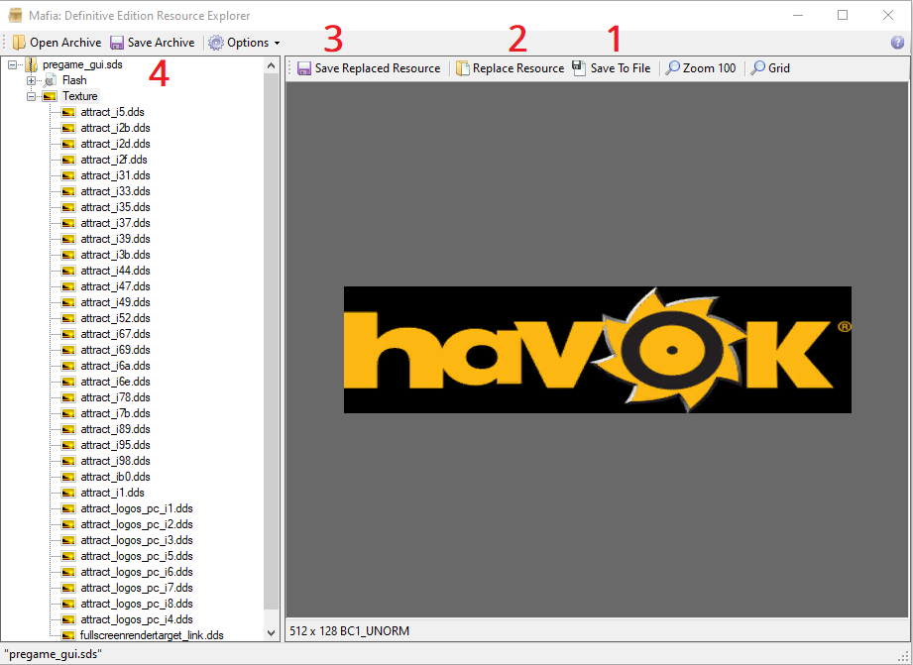Click the pregame_gui.sds archive icon
The image size is (913, 665).
[x=32, y=64]
